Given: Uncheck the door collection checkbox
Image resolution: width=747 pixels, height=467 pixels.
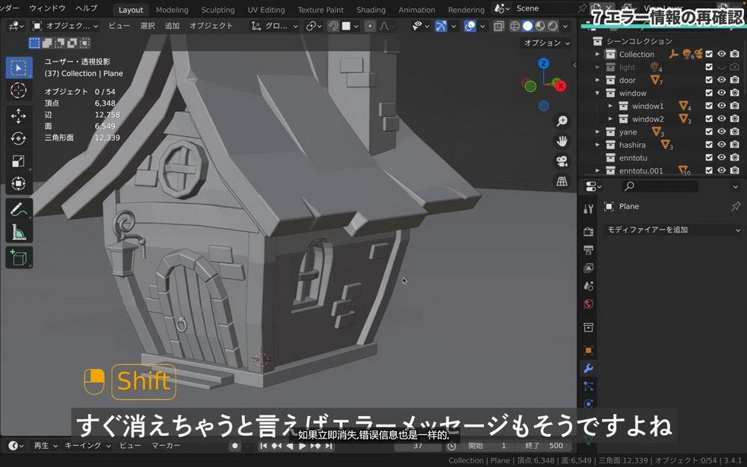Looking at the screenshot, I should point(709,80).
